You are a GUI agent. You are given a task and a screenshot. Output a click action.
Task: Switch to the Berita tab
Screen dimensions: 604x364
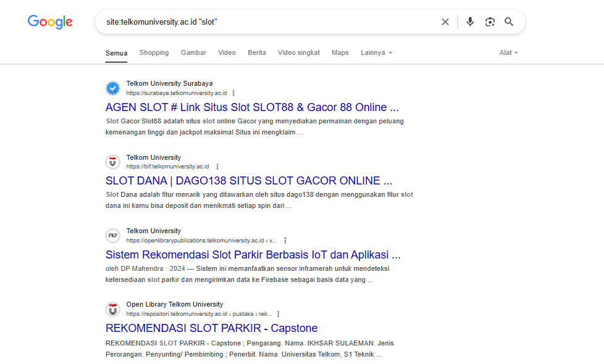tap(256, 52)
